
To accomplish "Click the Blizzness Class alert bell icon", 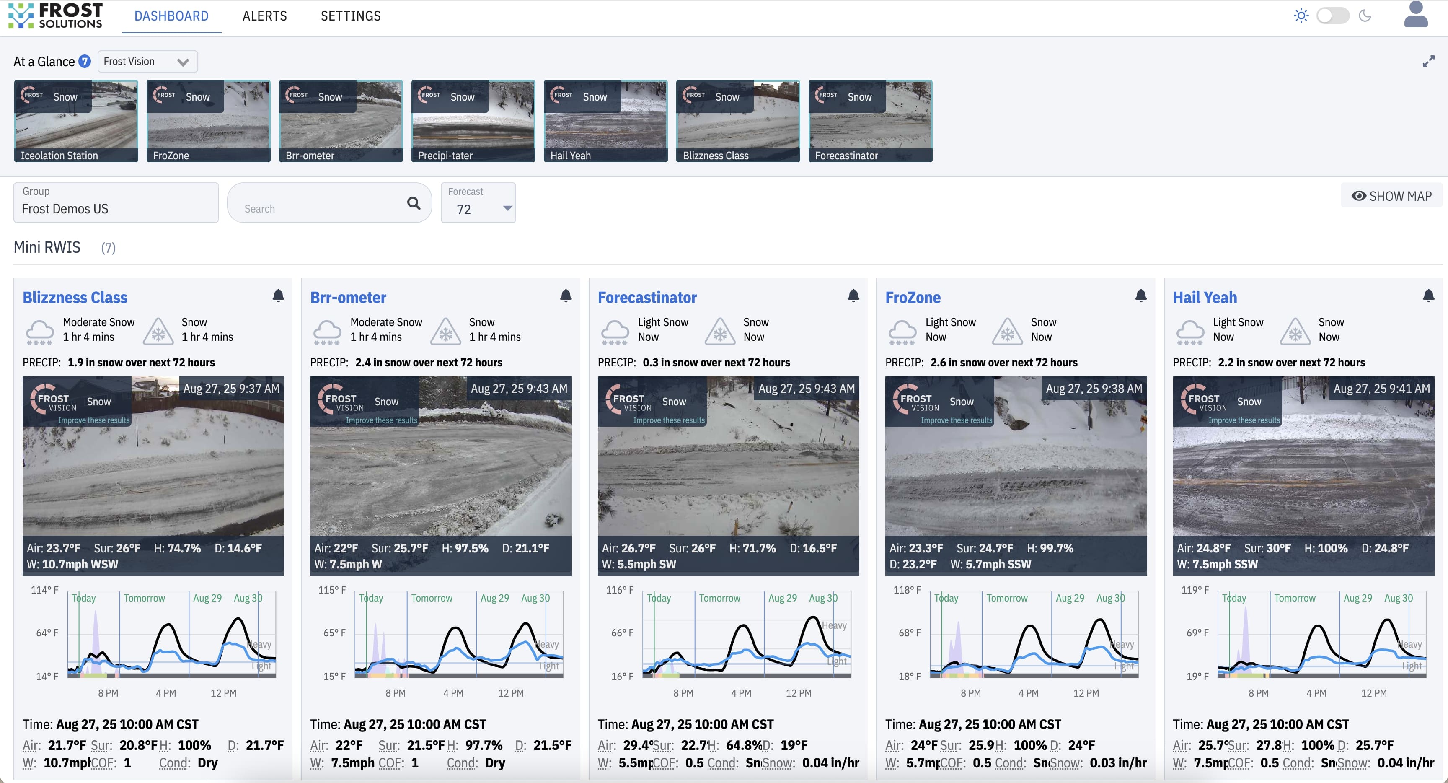I will (278, 296).
